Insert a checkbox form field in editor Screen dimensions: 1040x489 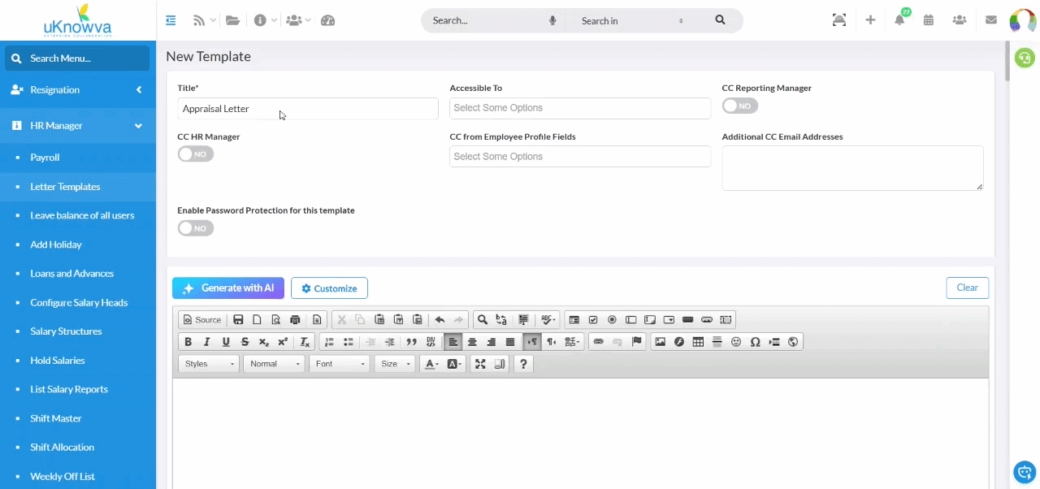(593, 319)
